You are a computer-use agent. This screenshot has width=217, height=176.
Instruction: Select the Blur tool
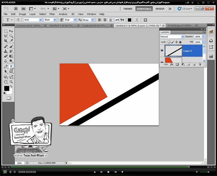(6, 61)
